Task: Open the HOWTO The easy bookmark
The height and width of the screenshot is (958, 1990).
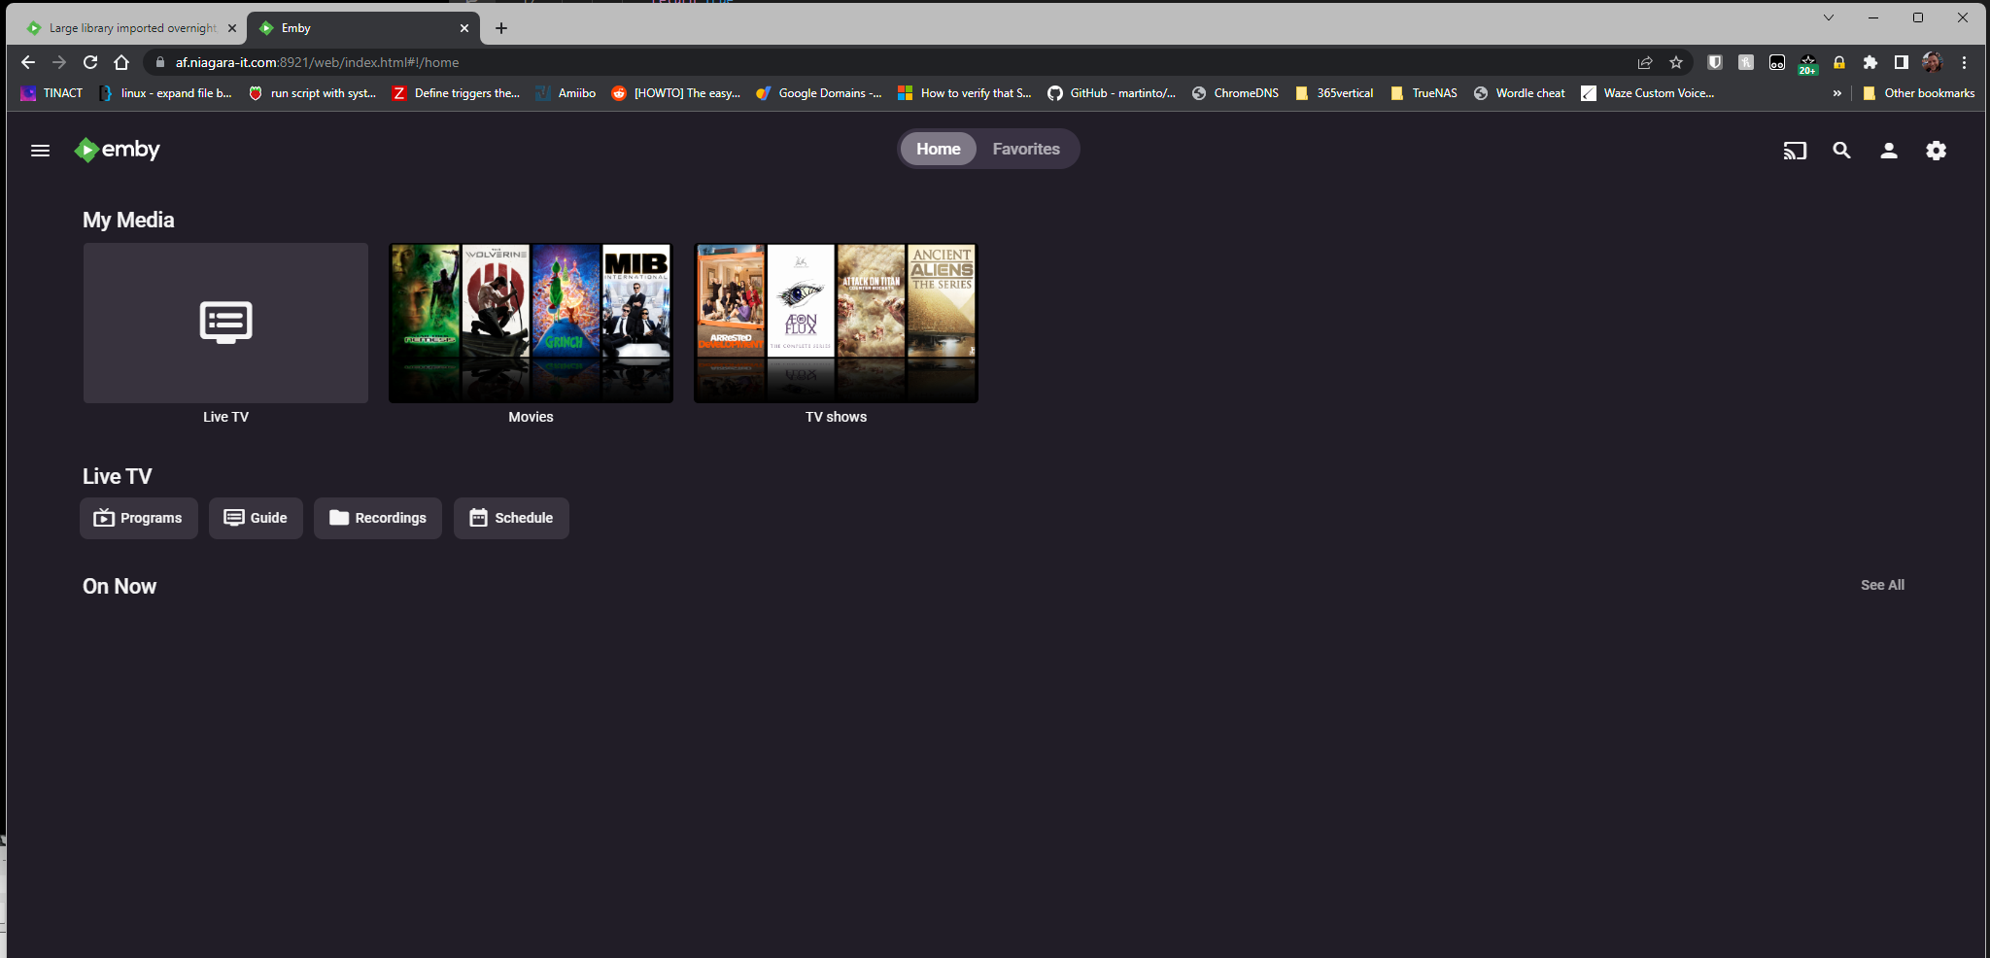Action: point(676,93)
